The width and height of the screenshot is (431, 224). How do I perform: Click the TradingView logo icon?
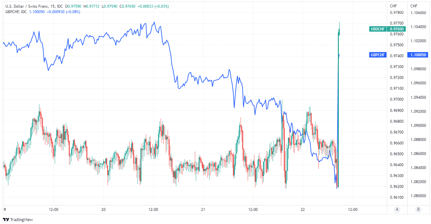tap(6, 220)
